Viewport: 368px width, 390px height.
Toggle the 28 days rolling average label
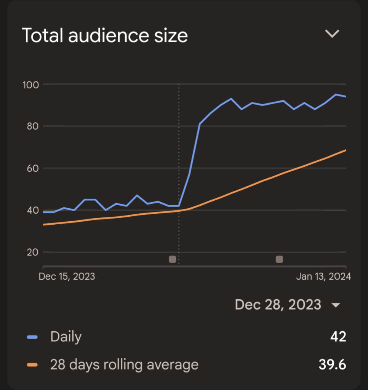tap(124, 364)
